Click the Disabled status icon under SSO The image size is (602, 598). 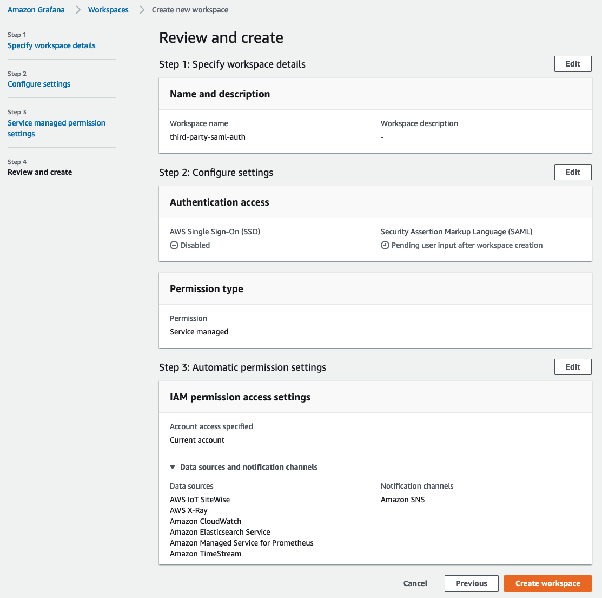coord(174,245)
